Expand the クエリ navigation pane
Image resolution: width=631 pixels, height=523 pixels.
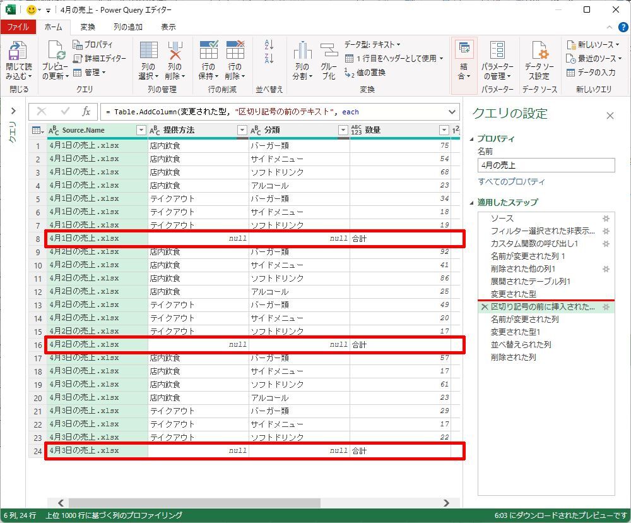pos(13,111)
